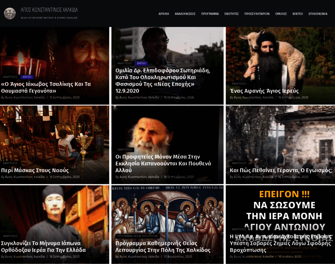Click ΑΝΑΡΤΗΣΕΙΣ tag on Περί Μάσκας card
The image size is (335, 264).
pyautogui.click(x=10, y=163)
